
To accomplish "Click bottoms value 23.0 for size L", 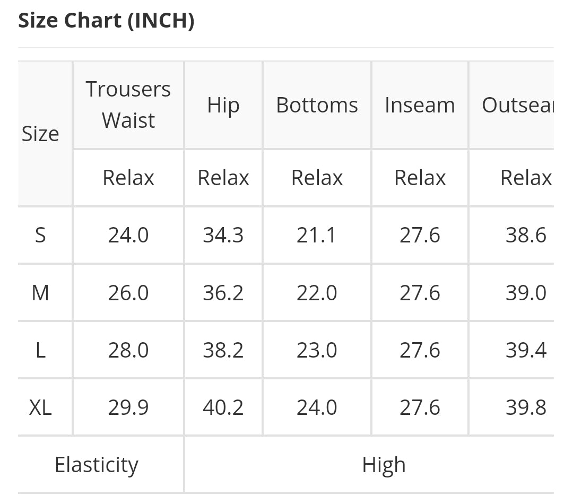I will (x=317, y=350).
